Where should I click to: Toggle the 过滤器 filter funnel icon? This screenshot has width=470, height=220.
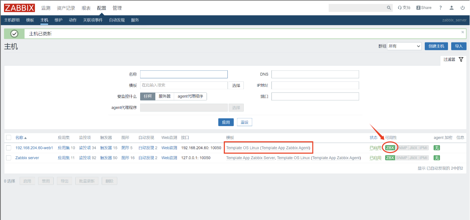click(461, 59)
